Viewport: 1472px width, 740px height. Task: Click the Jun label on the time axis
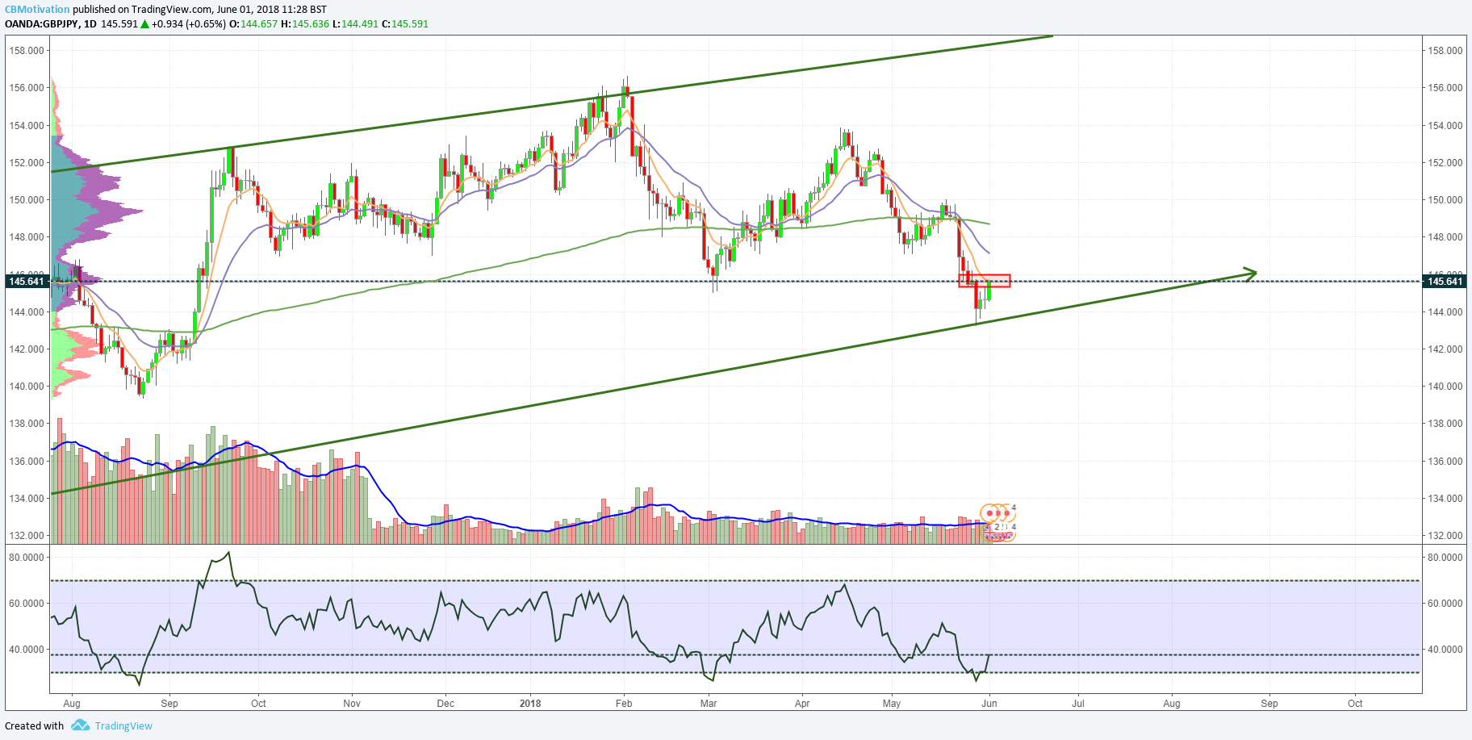pos(989,704)
